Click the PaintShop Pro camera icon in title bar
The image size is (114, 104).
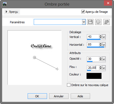pyautogui.click(x=5, y=4)
